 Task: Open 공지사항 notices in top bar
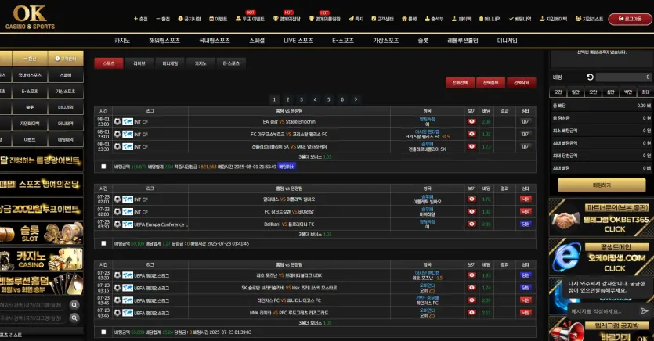click(190, 19)
